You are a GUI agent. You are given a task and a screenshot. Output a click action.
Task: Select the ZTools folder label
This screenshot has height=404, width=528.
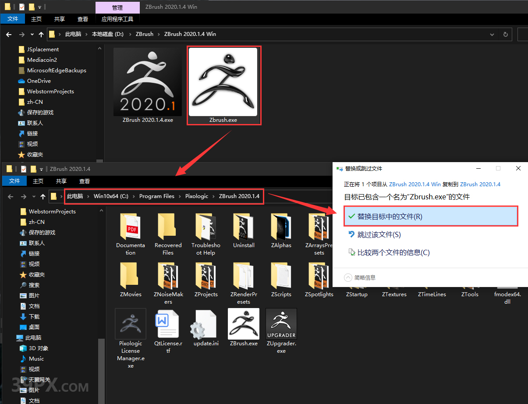point(470,294)
